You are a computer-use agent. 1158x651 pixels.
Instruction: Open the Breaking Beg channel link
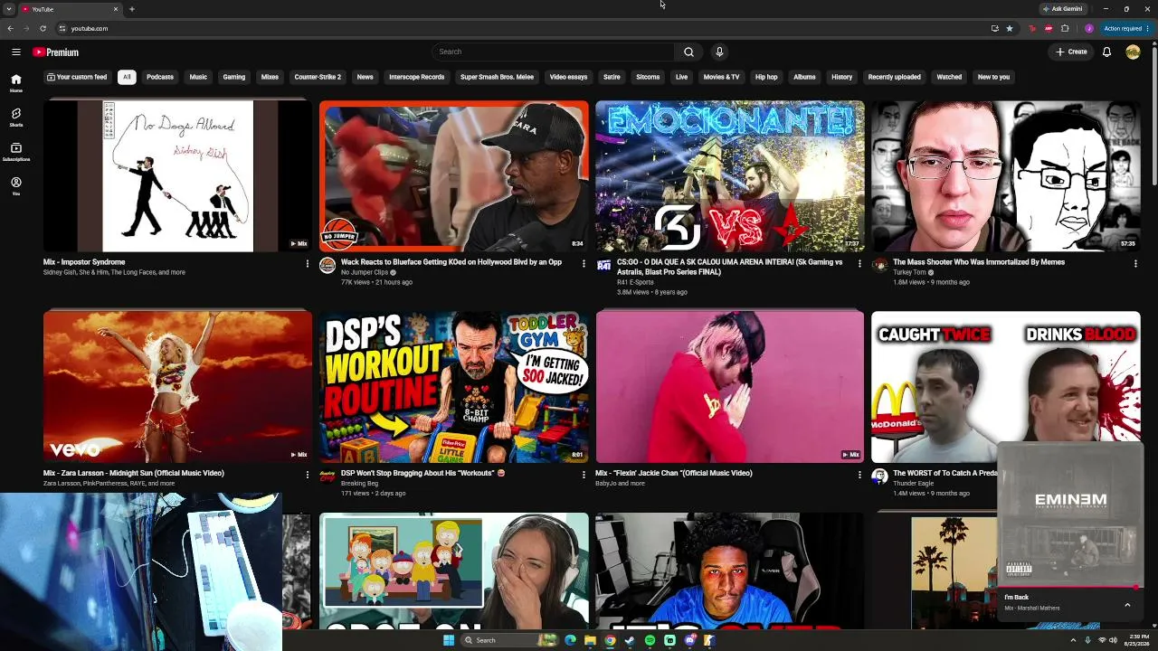coord(359,484)
